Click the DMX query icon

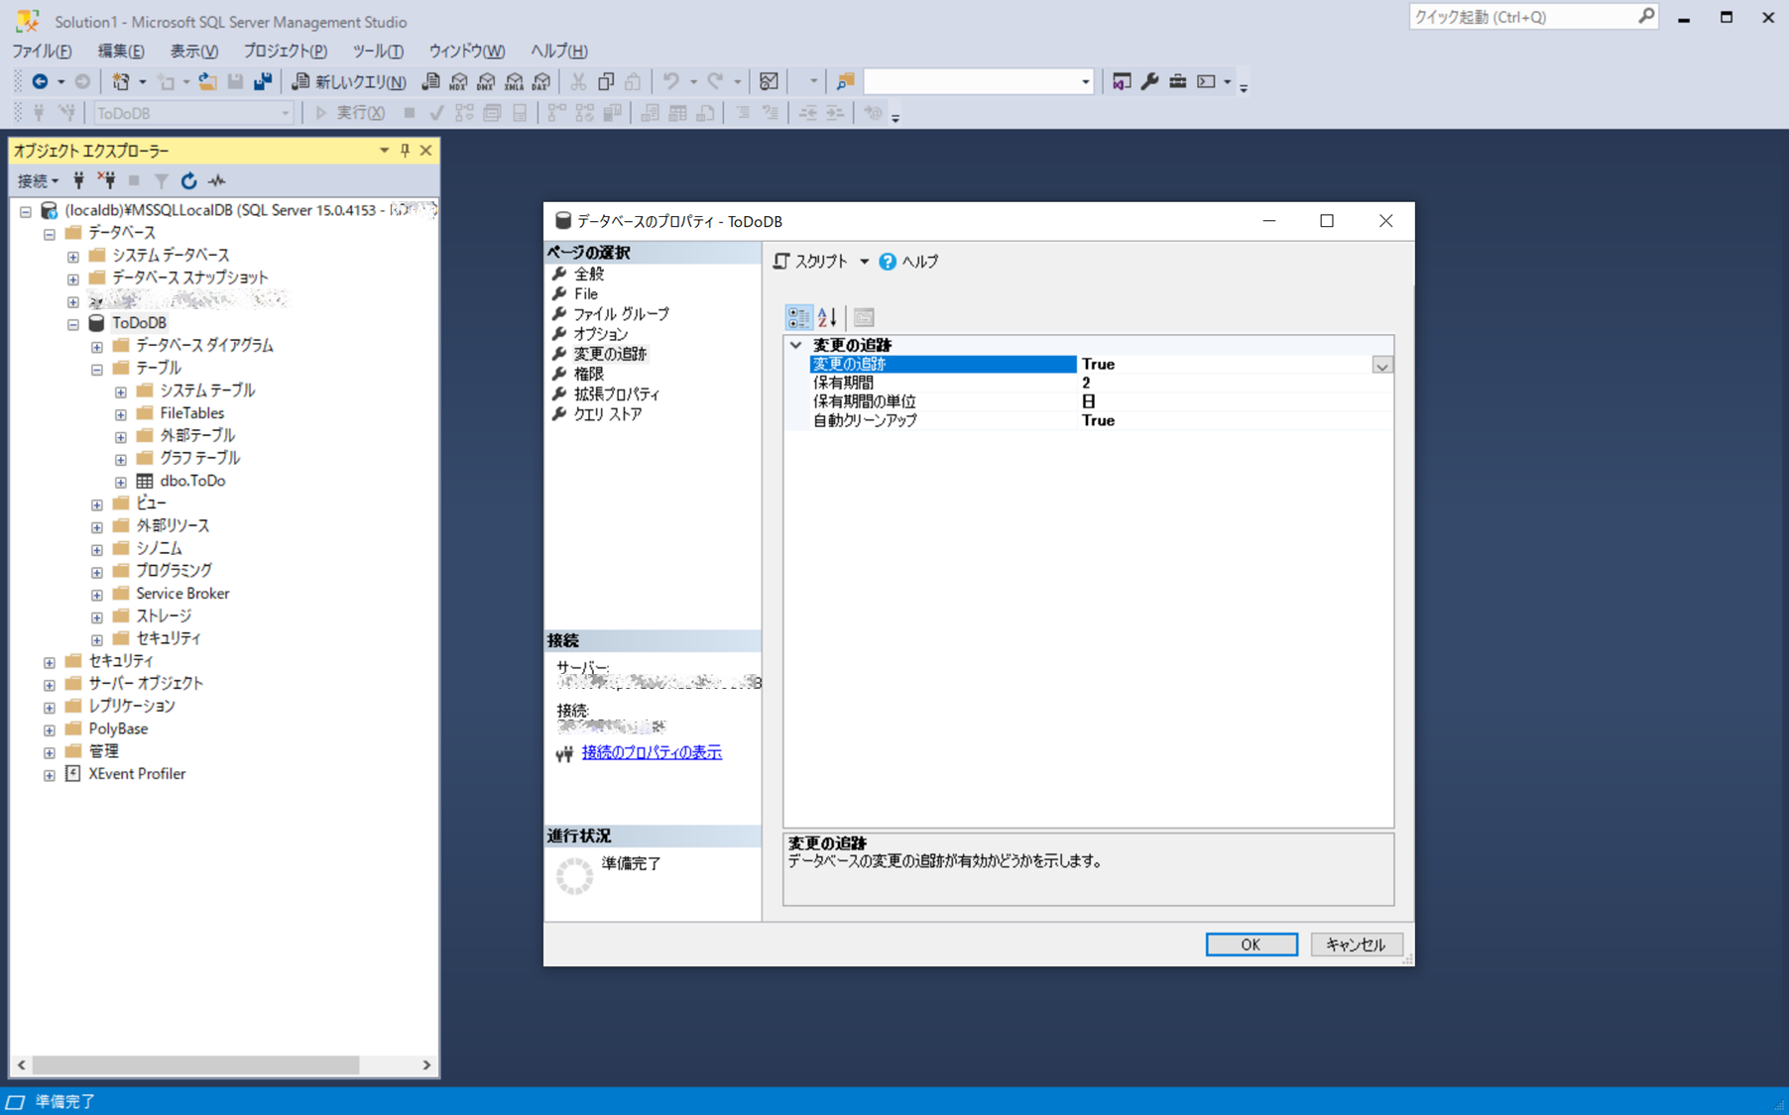pos(486,81)
